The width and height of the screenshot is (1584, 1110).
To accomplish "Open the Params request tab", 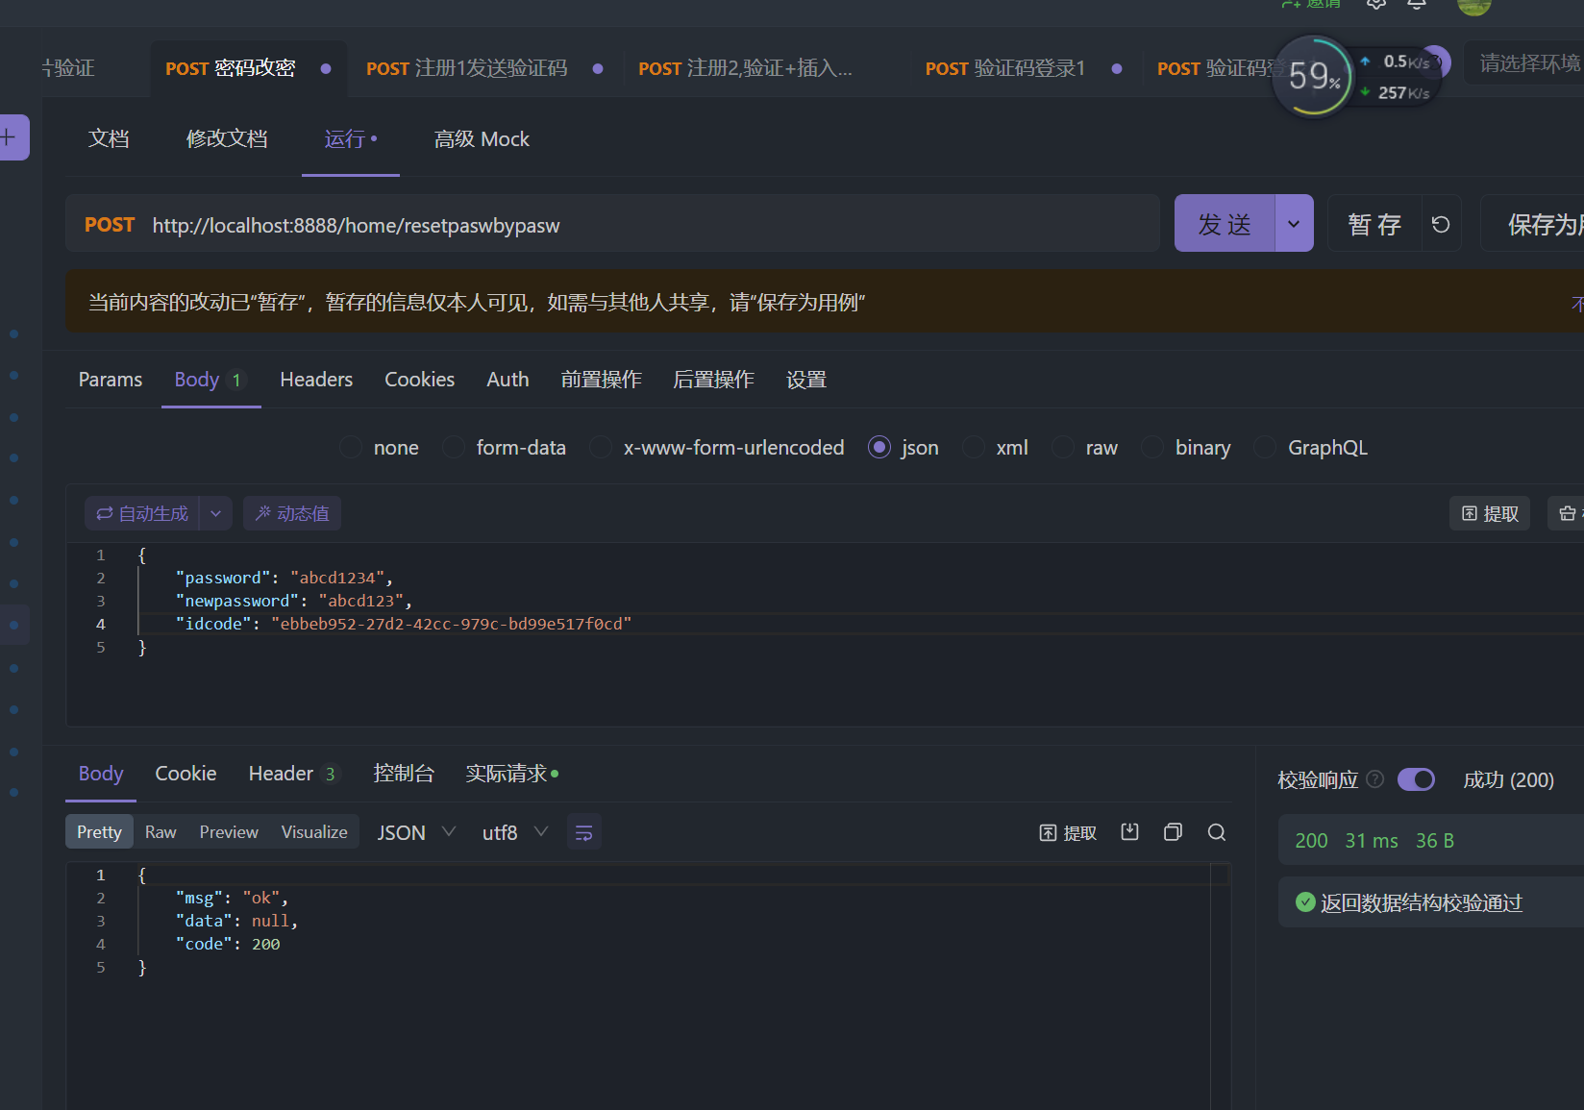I will point(111,380).
